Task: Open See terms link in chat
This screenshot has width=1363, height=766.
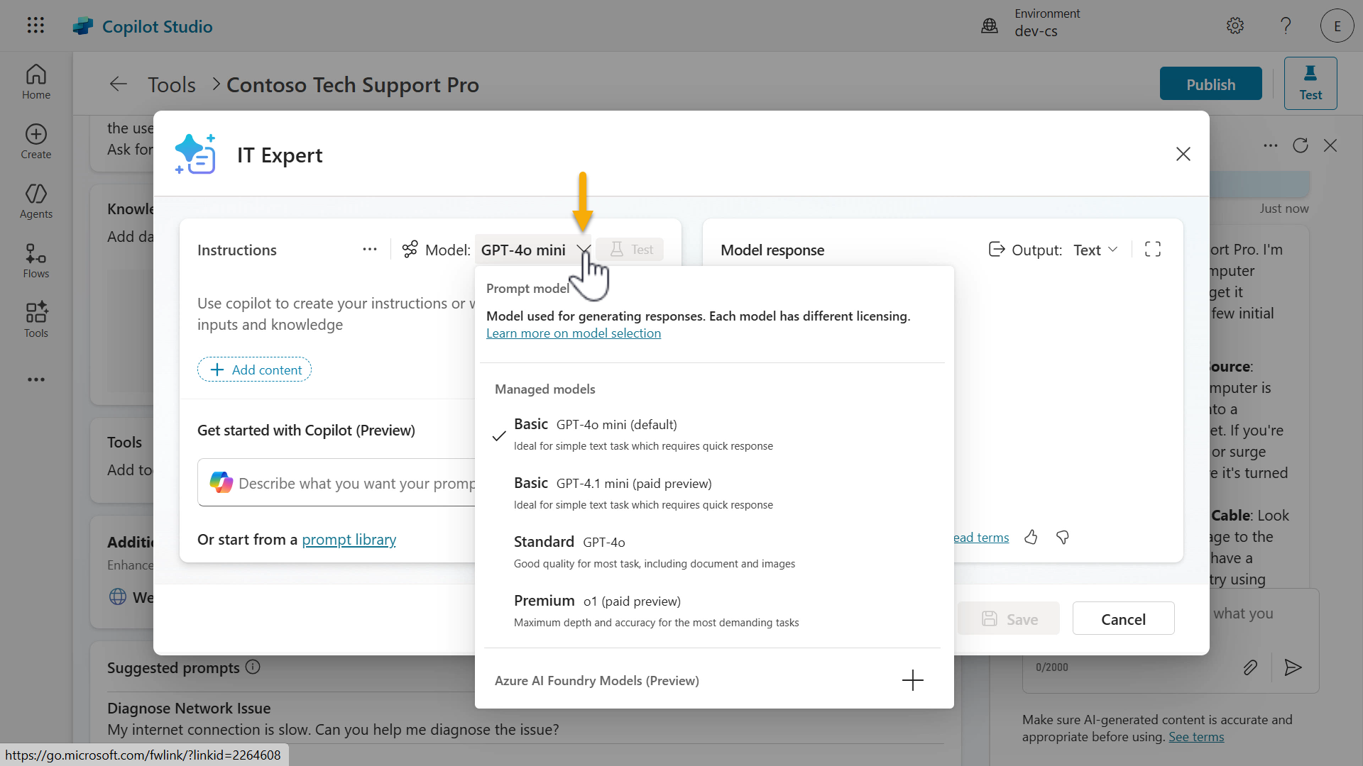Action: [1196, 737]
